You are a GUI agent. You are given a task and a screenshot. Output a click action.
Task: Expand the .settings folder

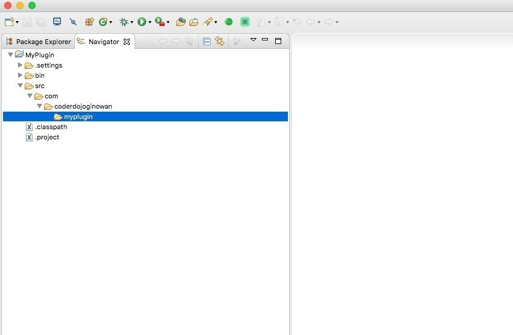(21, 65)
